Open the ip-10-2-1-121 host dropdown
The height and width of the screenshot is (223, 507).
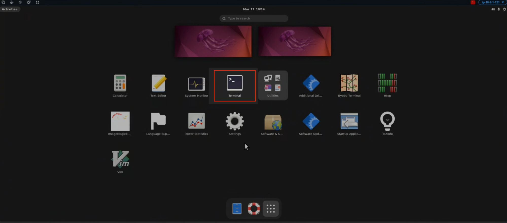click(492, 2)
